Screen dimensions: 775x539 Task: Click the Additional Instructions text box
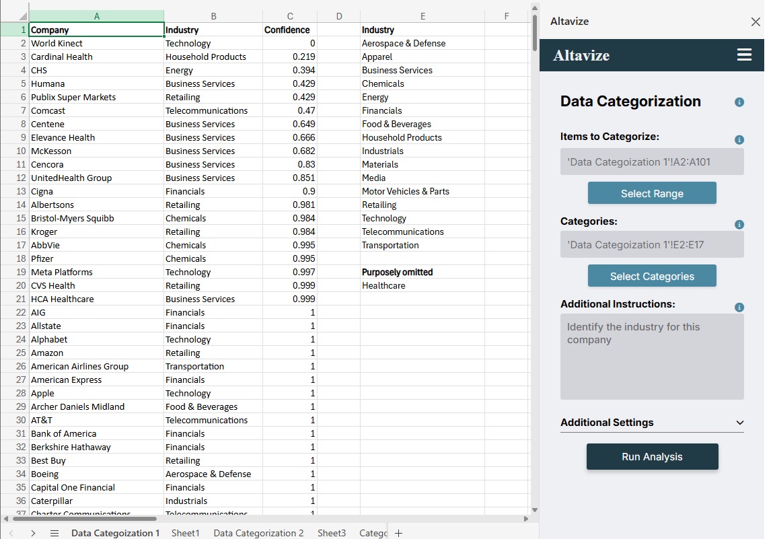[x=651, y=357]
